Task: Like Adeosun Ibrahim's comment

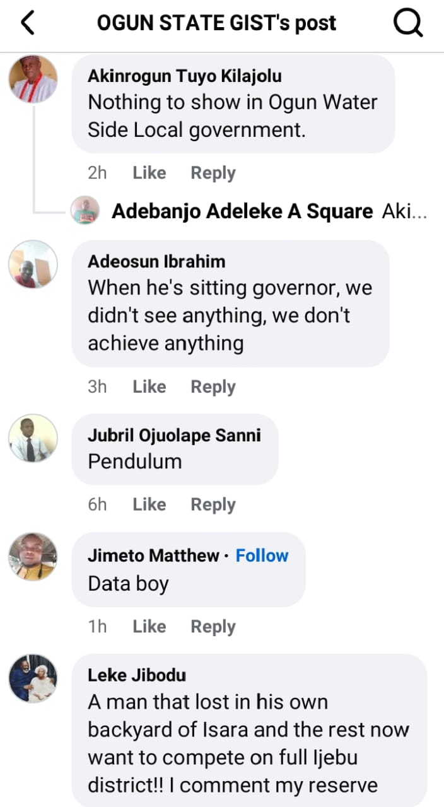Action: (149, 386)
